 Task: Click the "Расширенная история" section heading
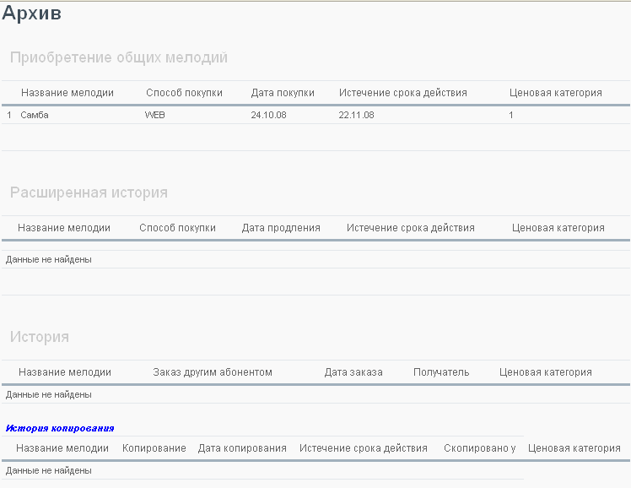(89, 192)
